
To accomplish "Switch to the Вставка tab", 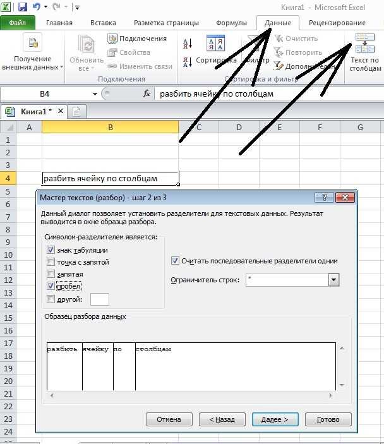I will click(x=103, y=23).
